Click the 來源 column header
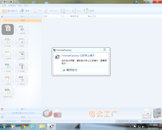The height and width of the screenshot is (130, 162). pyautogui.click(x=51, y=16)
